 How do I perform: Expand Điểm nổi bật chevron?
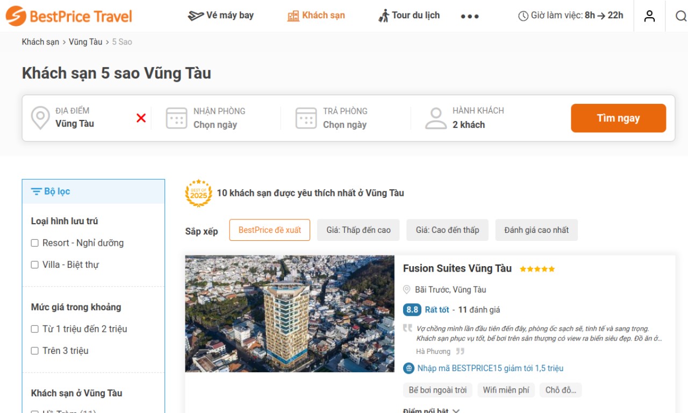pyautogui.click(x=456, y=411)
